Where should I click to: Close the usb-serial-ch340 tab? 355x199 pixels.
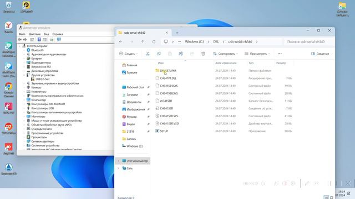point(166,33)
